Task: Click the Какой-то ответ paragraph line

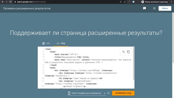Action: pos(74,87)
